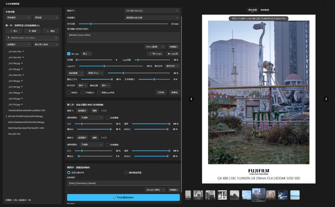The image size is (335, 207).
Task: Check 反转蒙版 for 水印 1
Action: coord(107,118)
